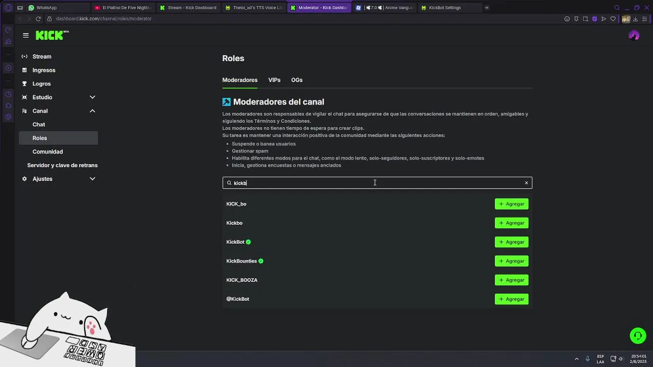Open the green support headset chat bubble

point(638,335)
